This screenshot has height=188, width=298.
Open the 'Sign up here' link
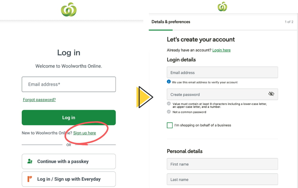point(85,133)
